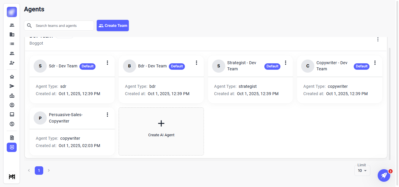Expand the Limit dropdown showing 10
399x187 pixels.
pyautogui.click(x=362, y=171)
